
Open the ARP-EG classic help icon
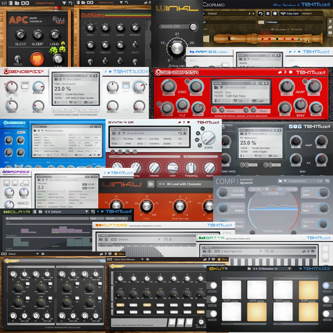click(295, 52)
